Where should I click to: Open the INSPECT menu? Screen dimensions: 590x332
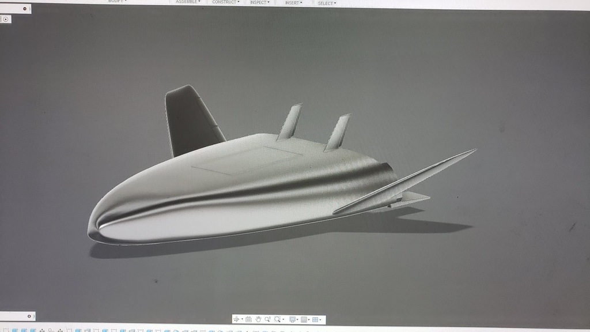point(259,2)
